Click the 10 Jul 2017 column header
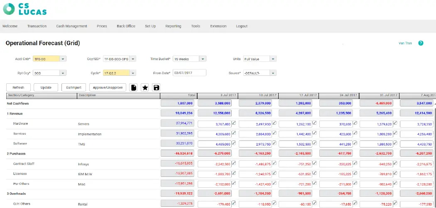 258,96
